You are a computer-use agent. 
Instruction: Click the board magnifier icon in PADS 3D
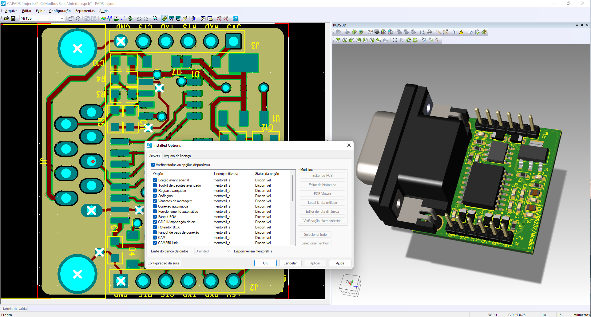click(408, 40)
